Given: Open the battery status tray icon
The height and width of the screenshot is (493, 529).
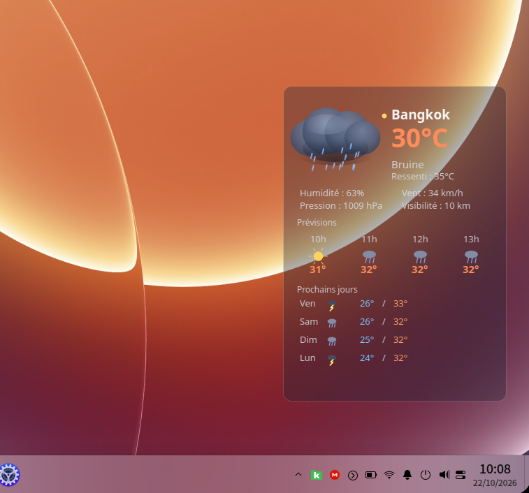Looking at the screenshot, I should coord(371,475).
